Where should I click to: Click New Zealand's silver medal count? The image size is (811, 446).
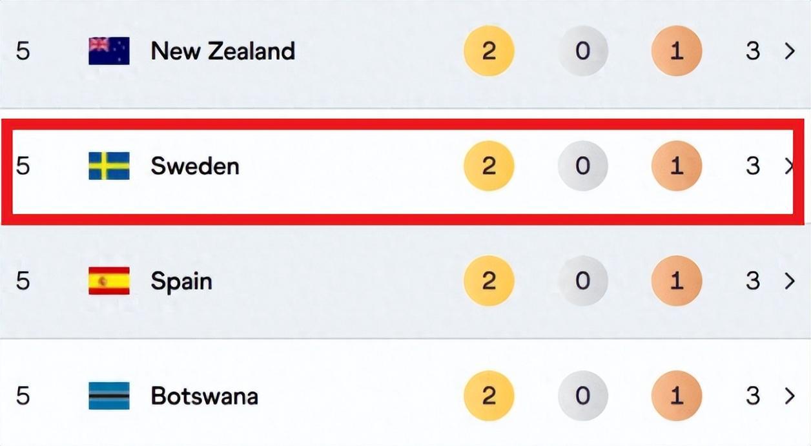[582, 51]
